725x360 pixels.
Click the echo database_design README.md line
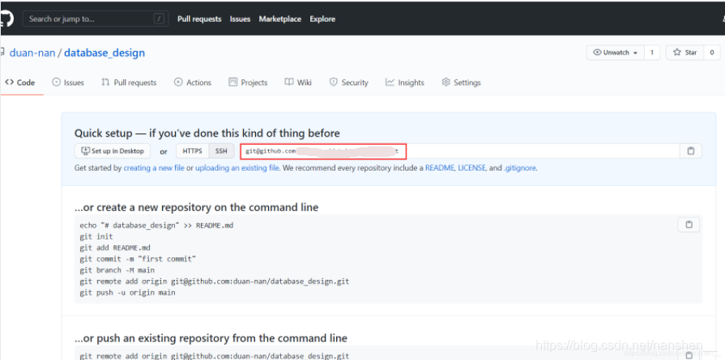(x=156, y=225)
